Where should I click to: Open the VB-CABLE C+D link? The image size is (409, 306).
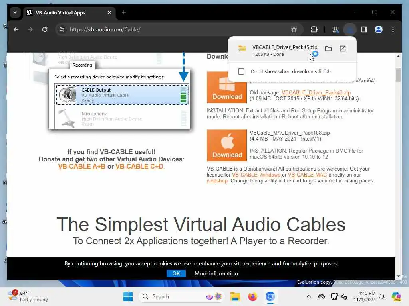139,166
